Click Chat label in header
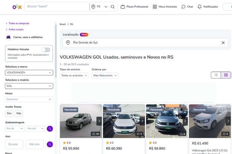Viewport: 232px width, 154px height. click(x=190, y=7)
